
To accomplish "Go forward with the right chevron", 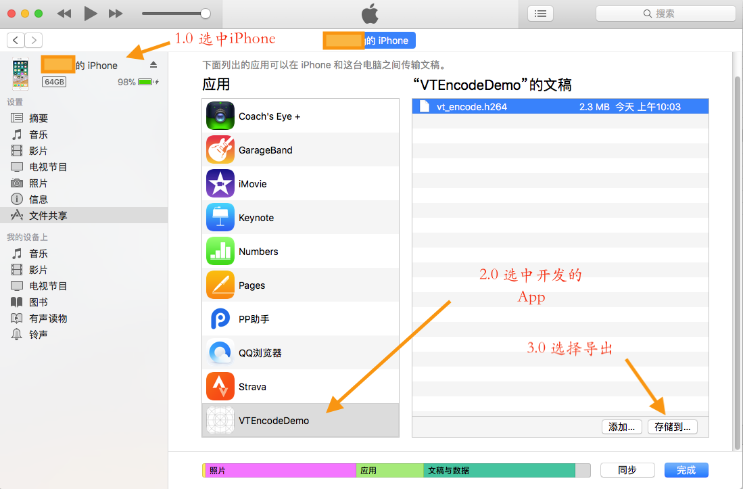I will (x=34, y=41).
